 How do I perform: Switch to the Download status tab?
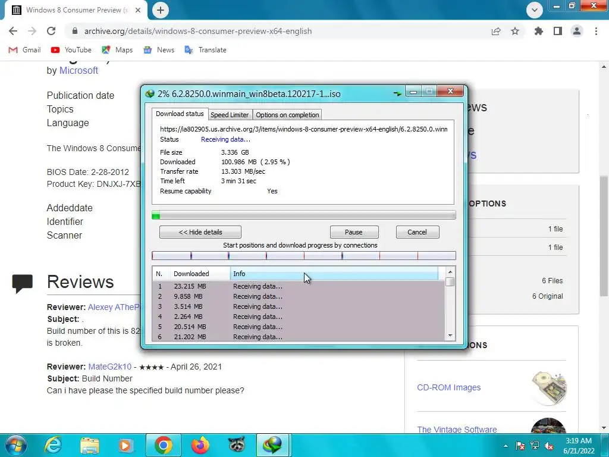pyautogui.click(x=180, y=114)
